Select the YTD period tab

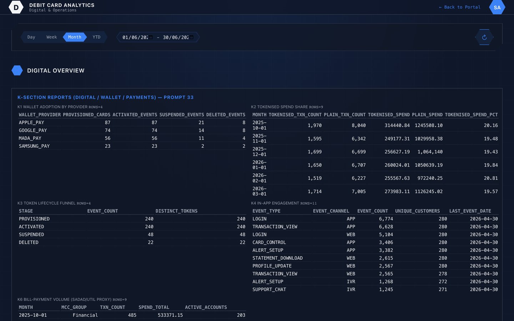(x=96, y=37)
